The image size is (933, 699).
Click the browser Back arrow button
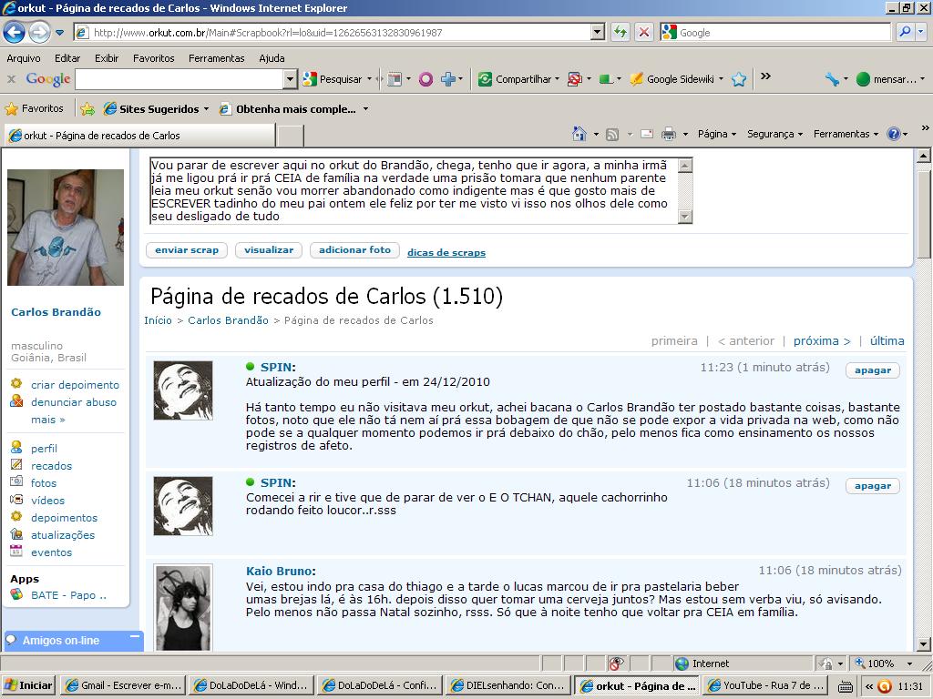click(15, 32)
